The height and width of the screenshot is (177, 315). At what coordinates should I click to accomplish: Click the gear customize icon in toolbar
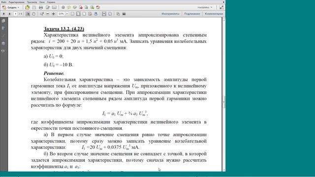click(x=63, y=7)
